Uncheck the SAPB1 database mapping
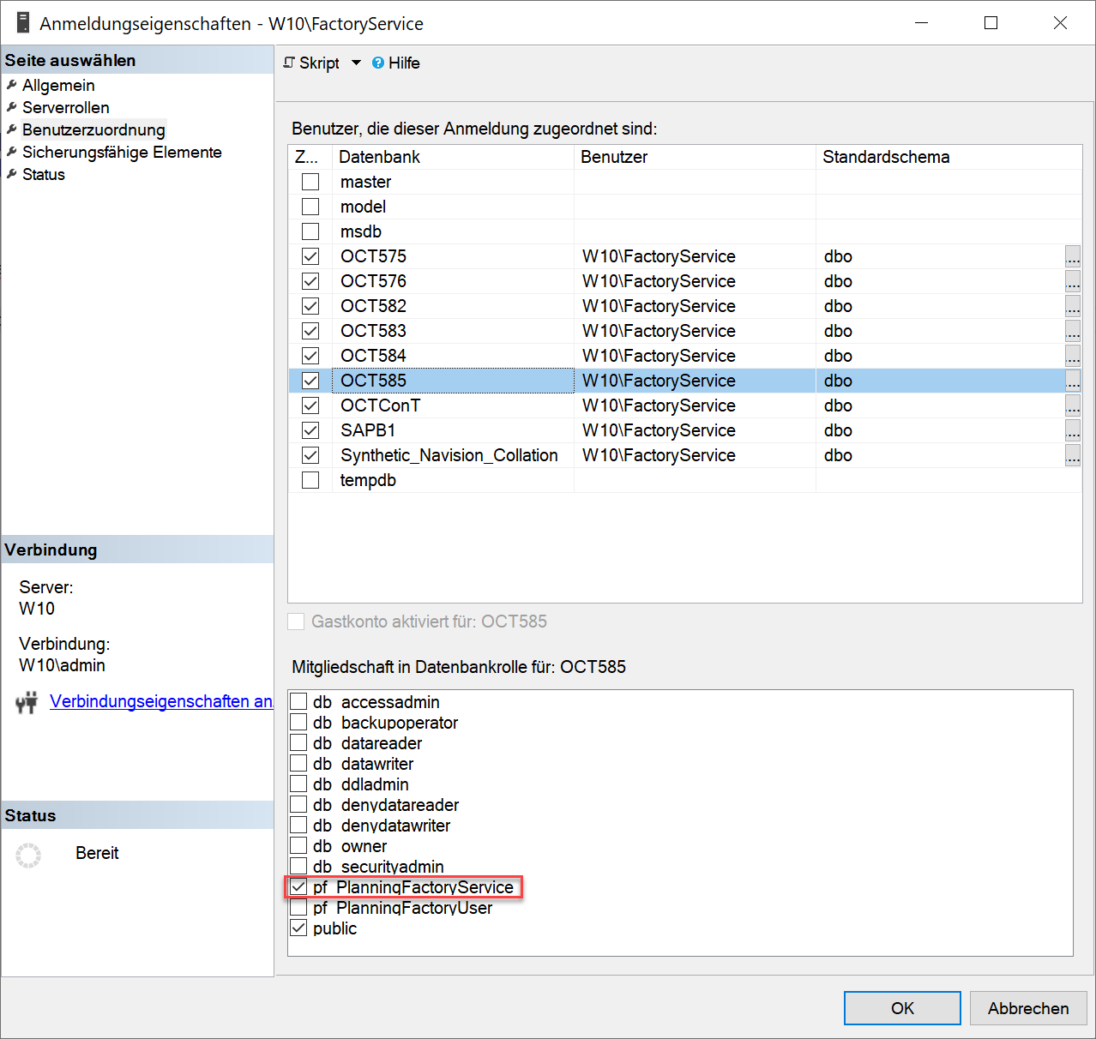This screenshot has height=1039, width=1096. 310,430
